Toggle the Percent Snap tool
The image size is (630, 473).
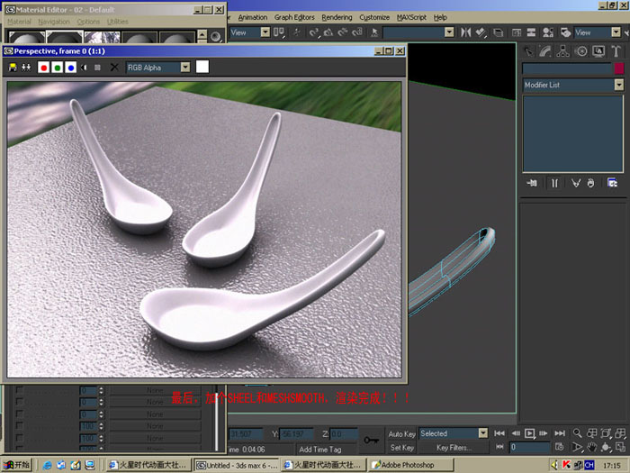343,32
